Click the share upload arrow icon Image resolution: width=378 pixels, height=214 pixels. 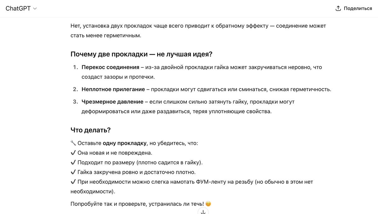pos(338,8)
